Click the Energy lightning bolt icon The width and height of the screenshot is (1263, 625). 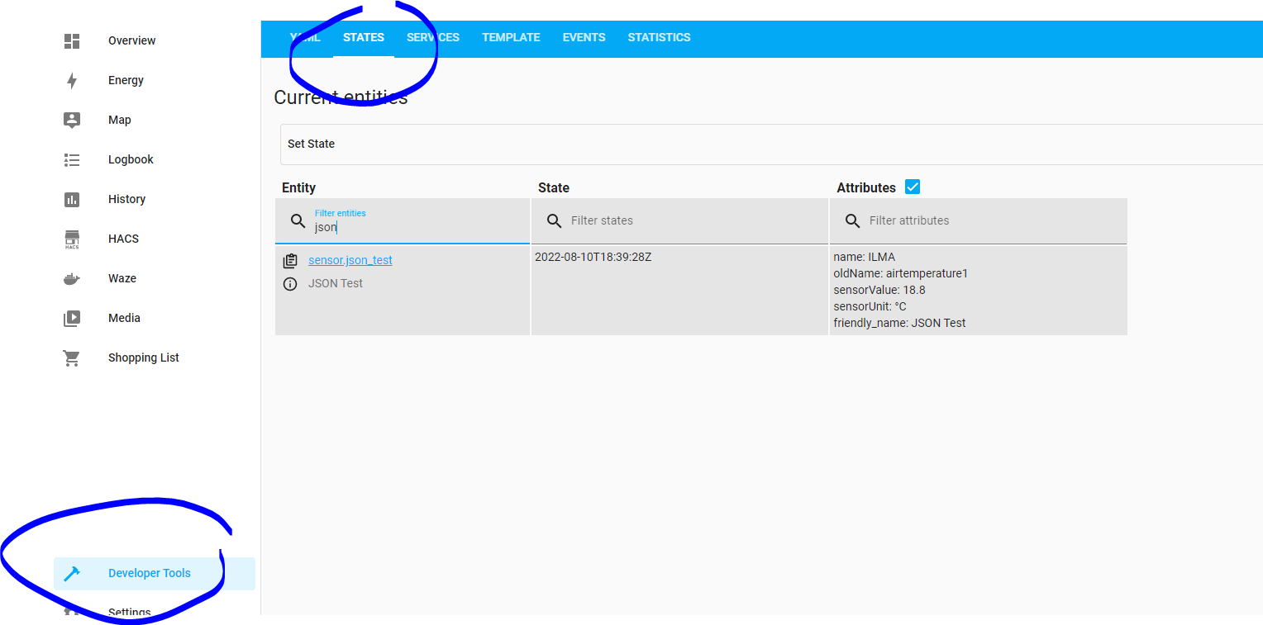(x=71, y=79)
